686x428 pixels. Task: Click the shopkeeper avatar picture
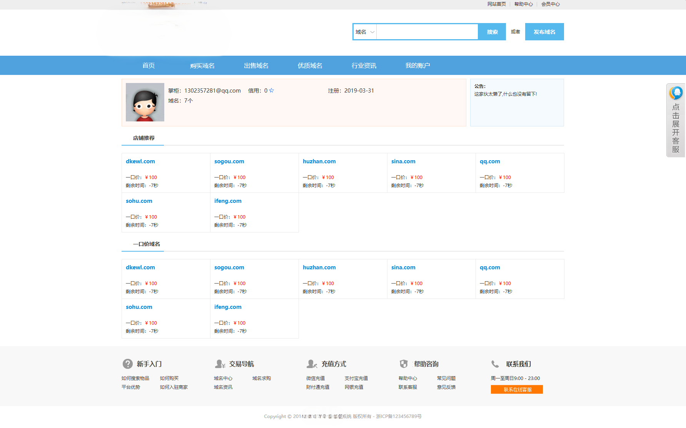pyautogui.click(x=145, y=102)
